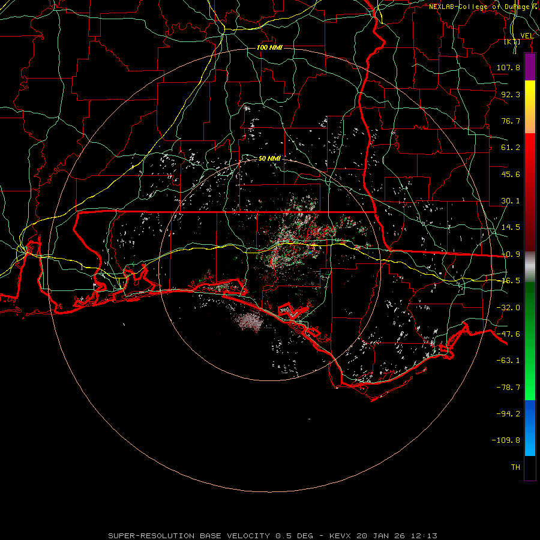Select the -63.1 velocity scale value
The width and height of the screenshot is (540, 540).
click(508, 361)
